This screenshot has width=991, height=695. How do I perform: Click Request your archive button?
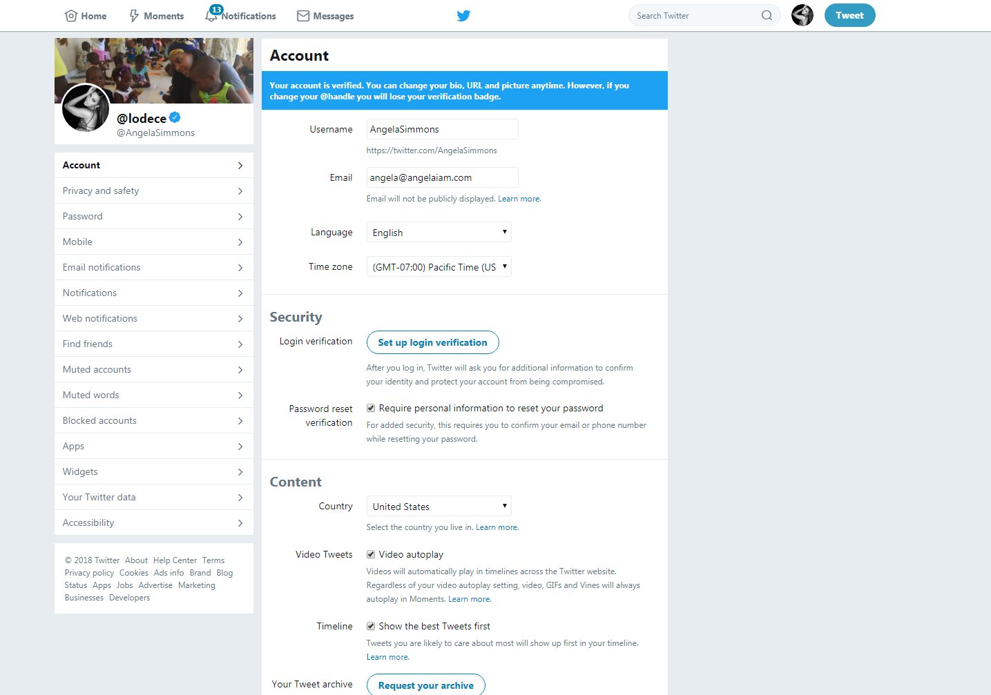425,685
